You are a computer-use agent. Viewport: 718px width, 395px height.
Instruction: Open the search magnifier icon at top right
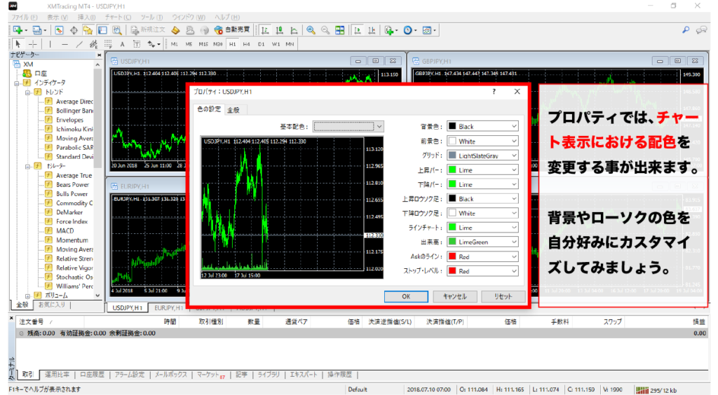(686, 30)
